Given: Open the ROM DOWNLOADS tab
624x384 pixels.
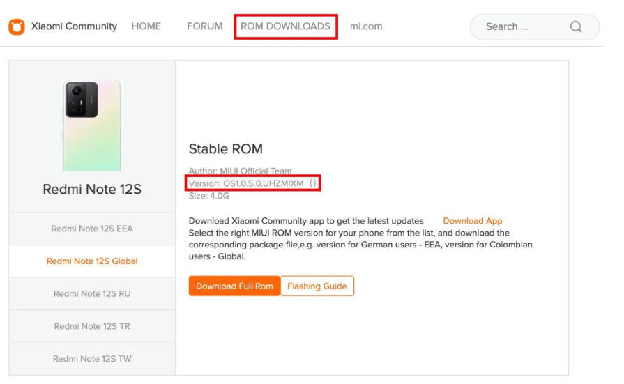Looking at the screenshot, I should tap(285, 26).
